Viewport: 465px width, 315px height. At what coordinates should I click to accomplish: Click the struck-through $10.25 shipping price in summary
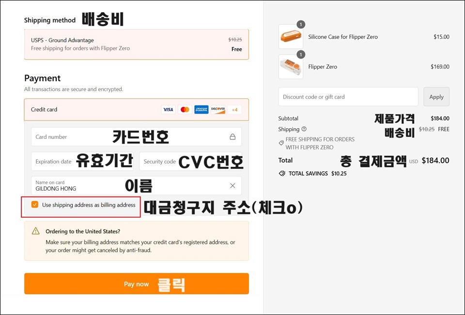click(x=426, y=129)
